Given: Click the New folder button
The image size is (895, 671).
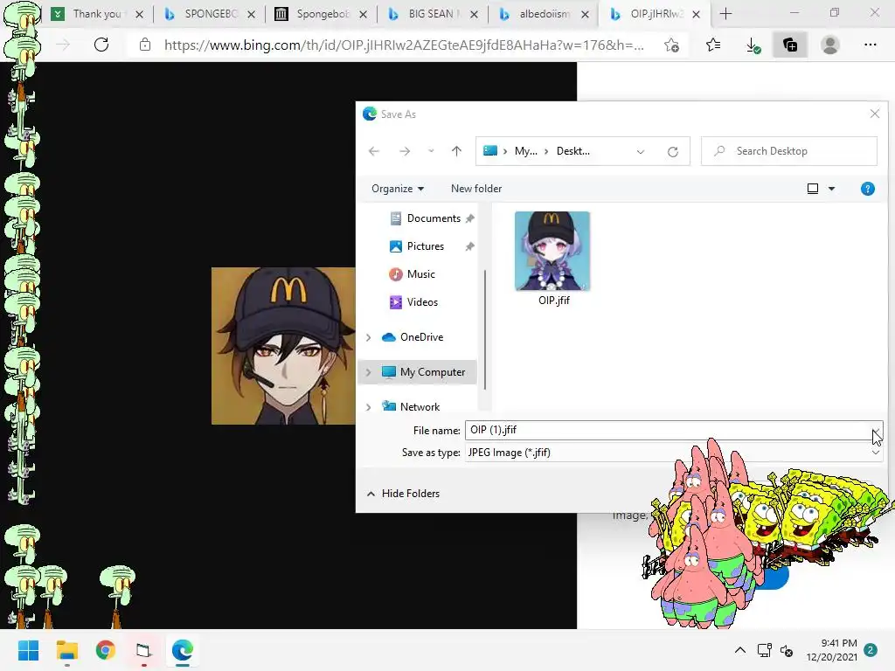Looking at the screenshot, I should point(476,189).
